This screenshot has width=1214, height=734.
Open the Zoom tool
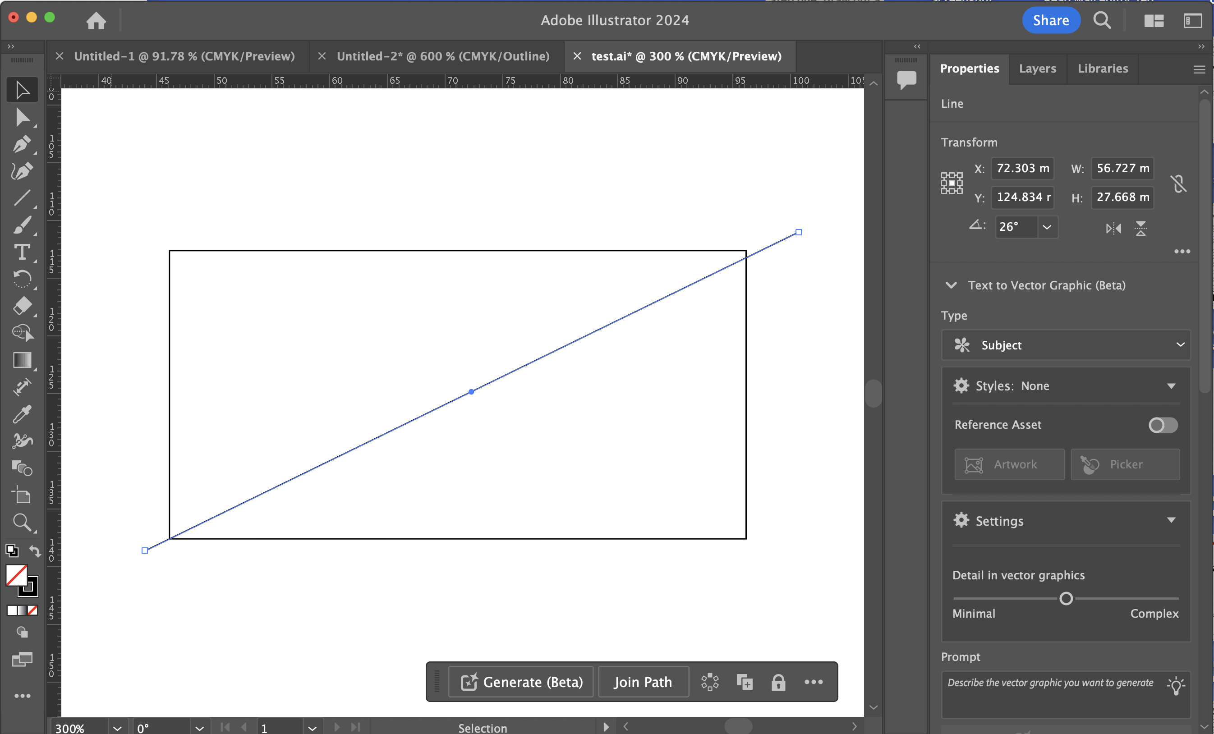(x=22, y=522)
